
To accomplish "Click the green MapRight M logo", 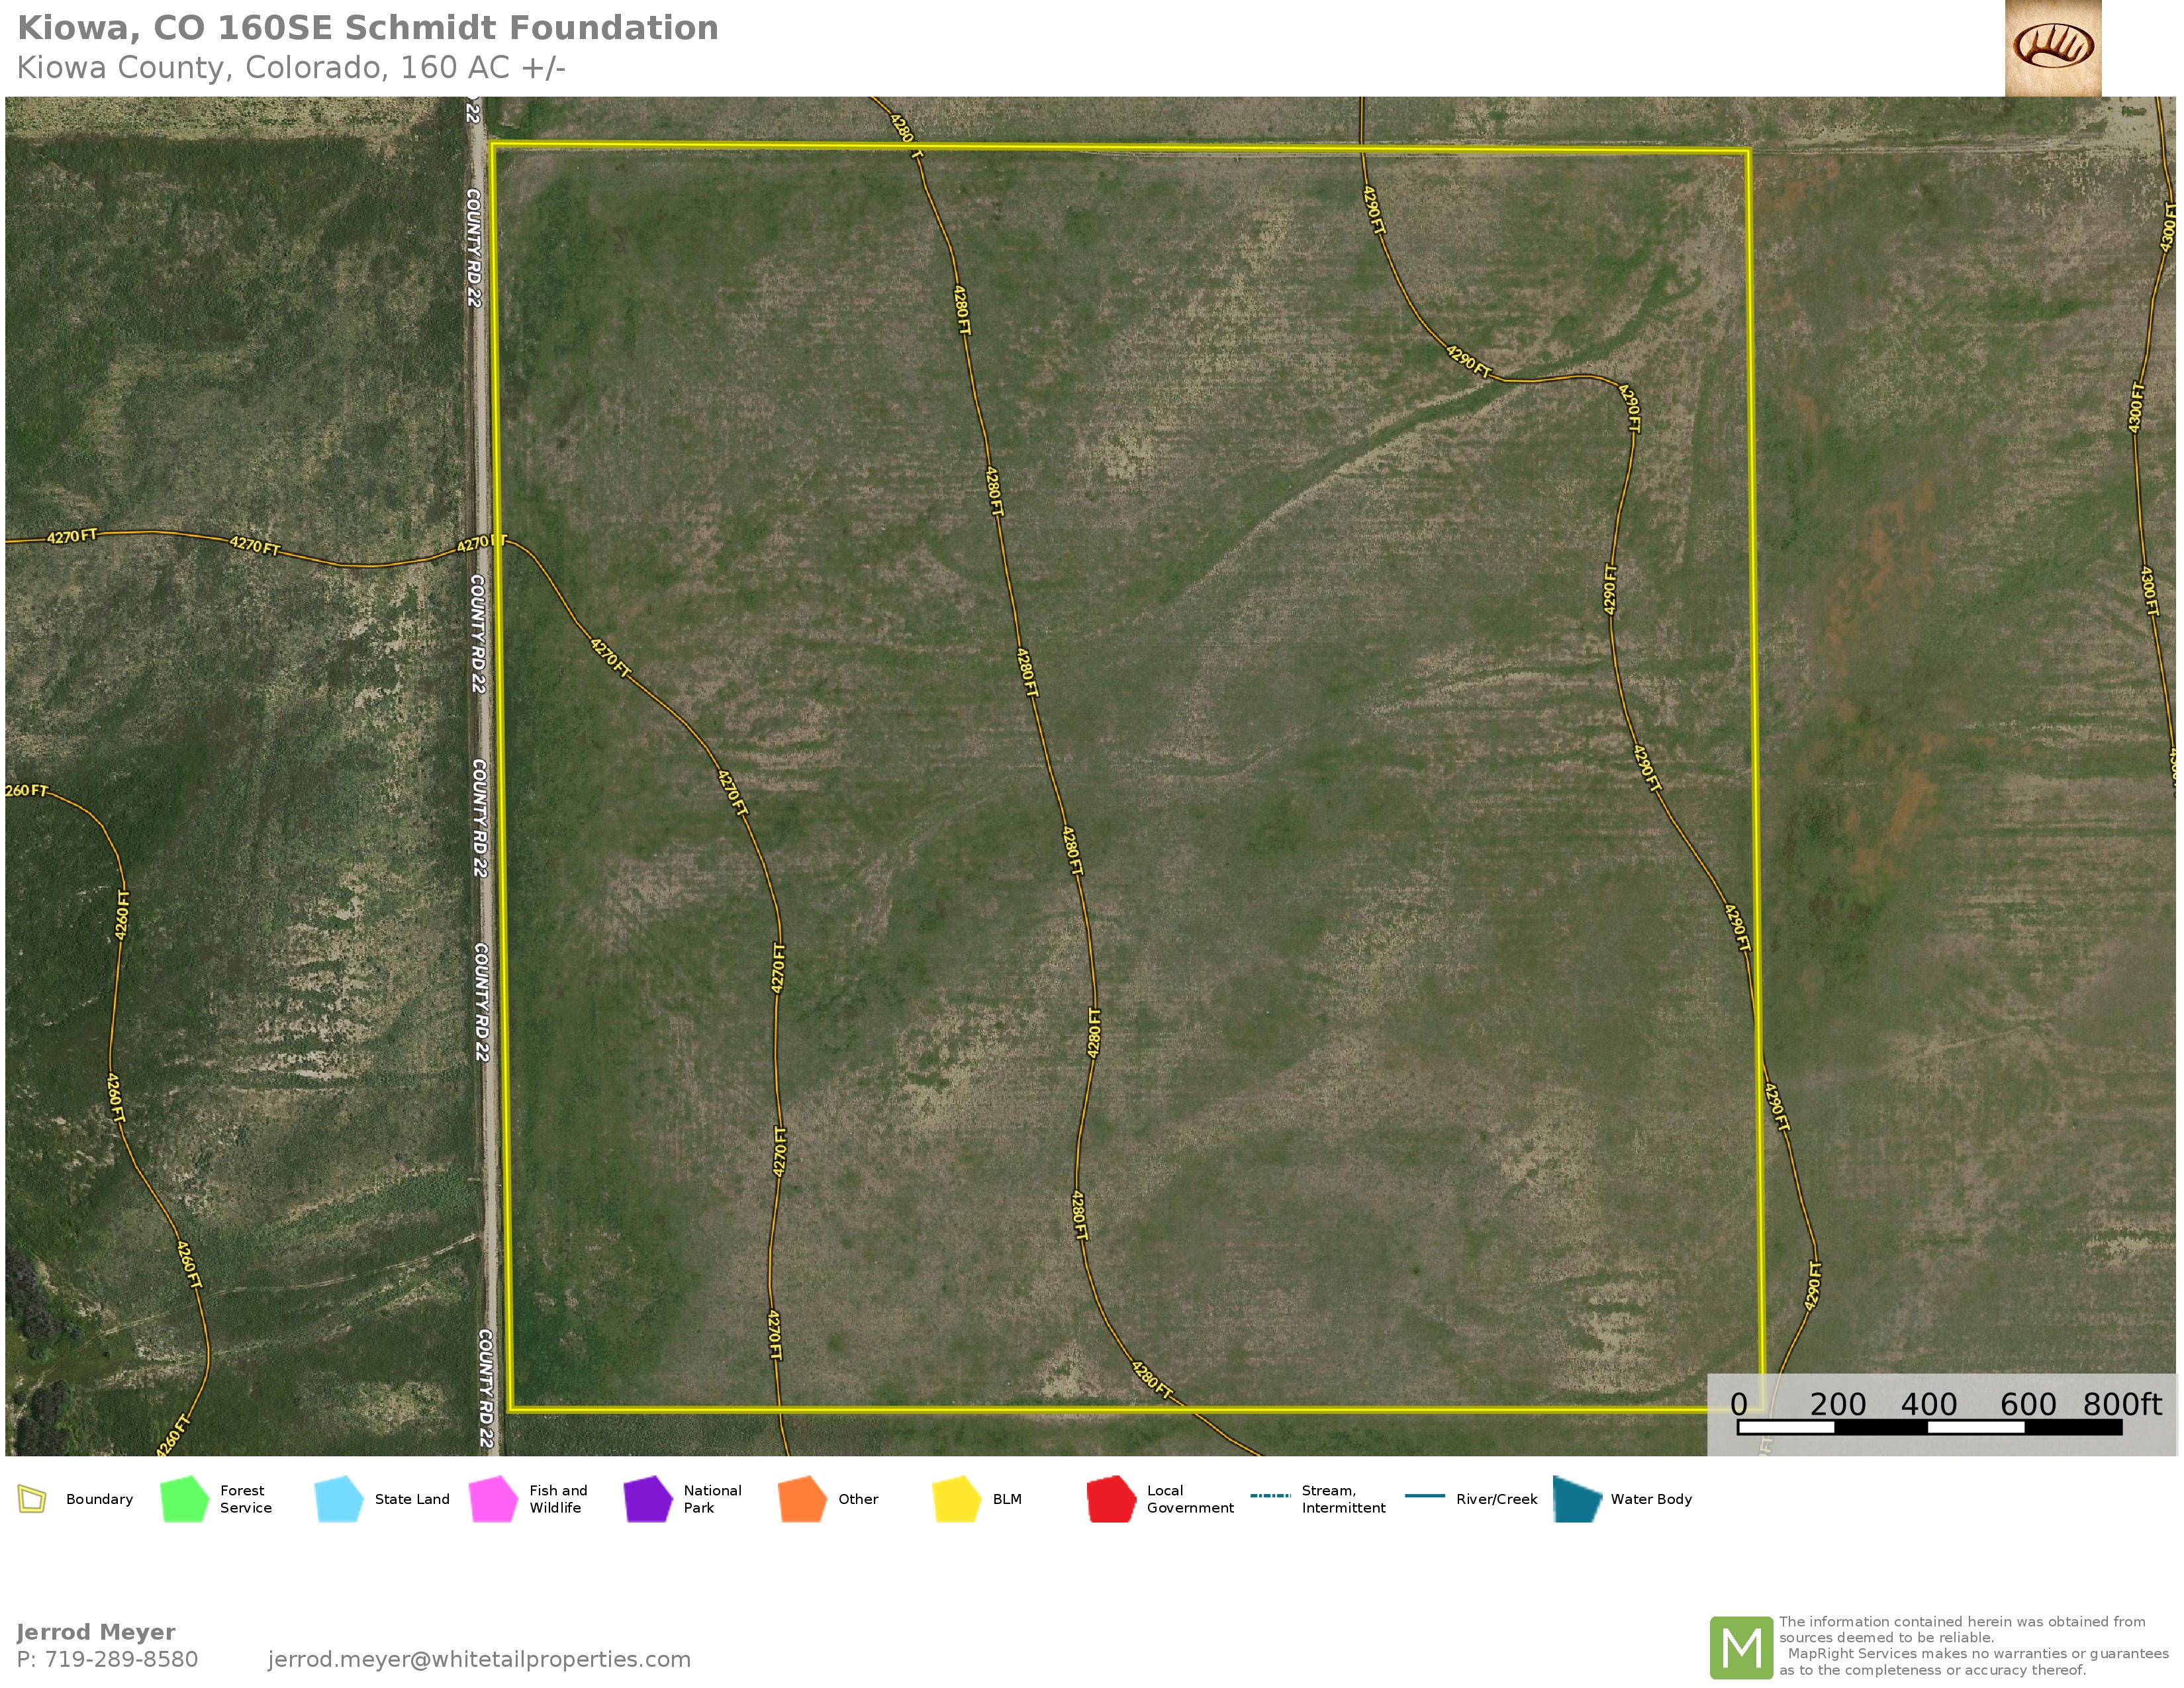I will [1741, 1647].
